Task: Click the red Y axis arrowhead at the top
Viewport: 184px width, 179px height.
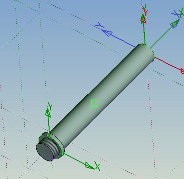Action: click(x=143, y=19)
